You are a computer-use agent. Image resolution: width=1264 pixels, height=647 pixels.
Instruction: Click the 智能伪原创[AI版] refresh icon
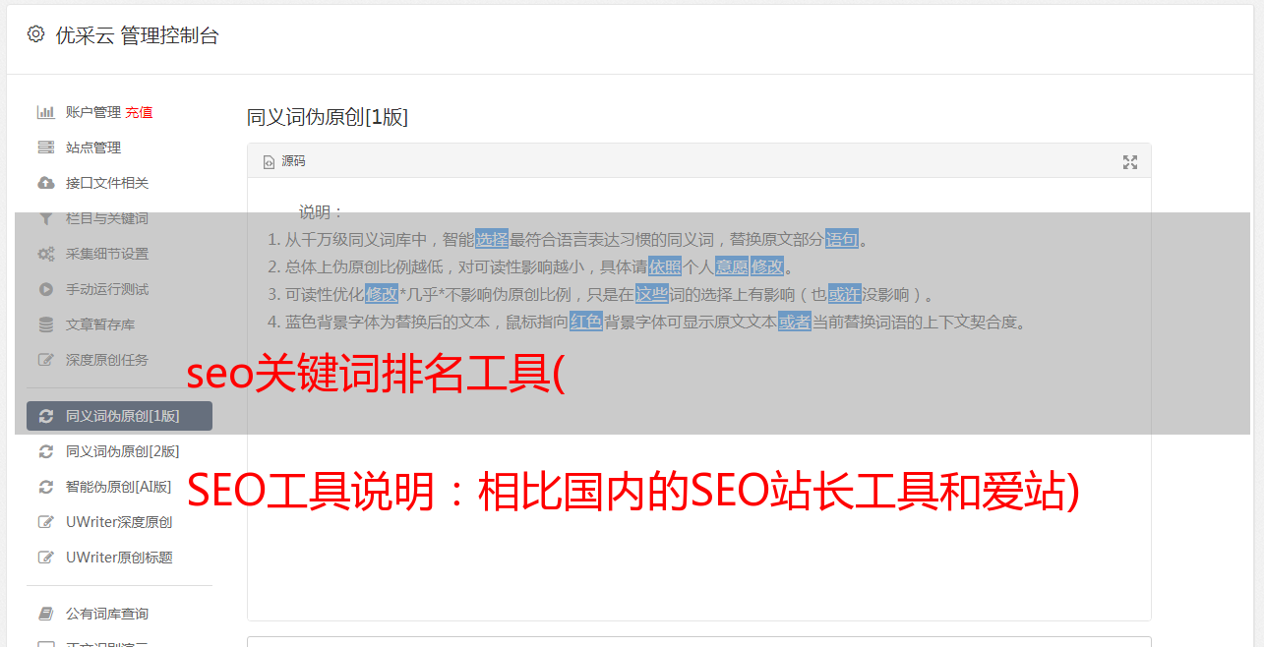tap(45, 487)
